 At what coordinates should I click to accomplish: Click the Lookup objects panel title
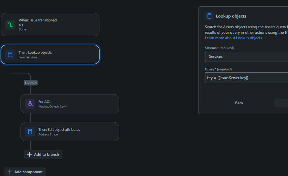coord(231,16)
